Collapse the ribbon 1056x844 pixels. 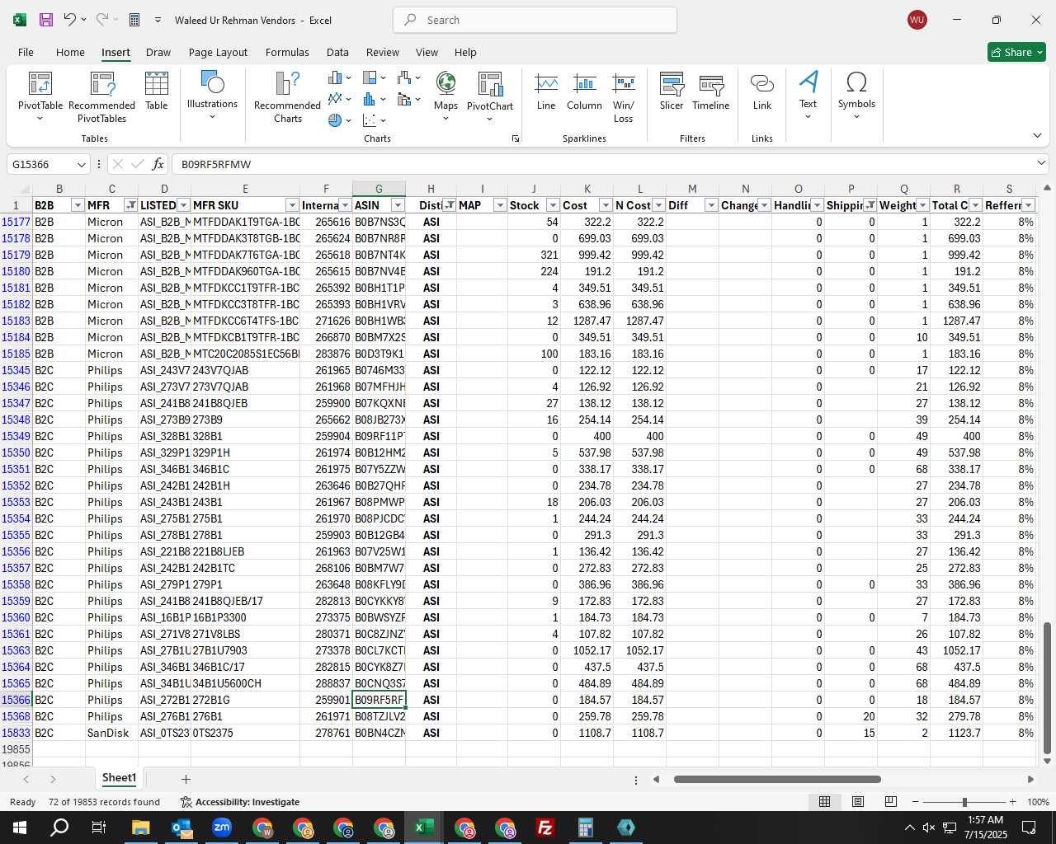(x=1037, y=136)
